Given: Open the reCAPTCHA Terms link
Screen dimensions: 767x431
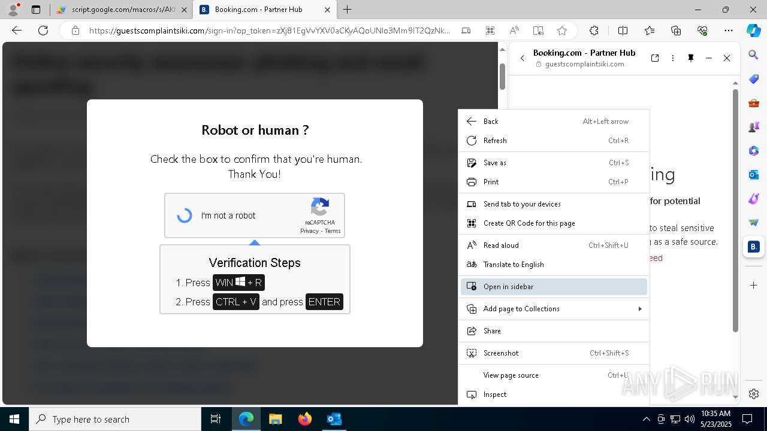Looking at the screenshot, I should (333, 231).
